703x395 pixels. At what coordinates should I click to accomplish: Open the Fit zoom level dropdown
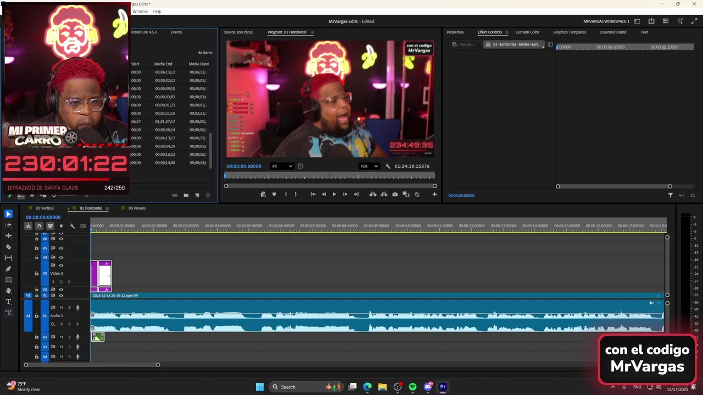pos(282,166)
